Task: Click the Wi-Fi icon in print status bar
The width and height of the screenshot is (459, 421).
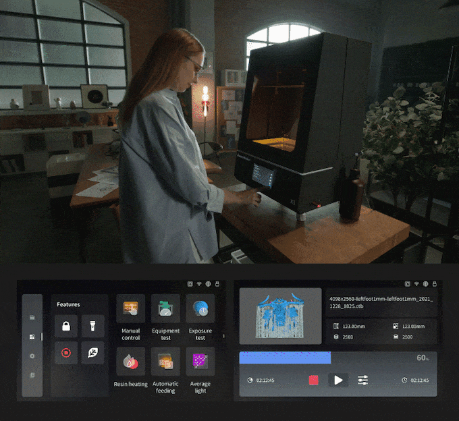Action: [417, 284]
